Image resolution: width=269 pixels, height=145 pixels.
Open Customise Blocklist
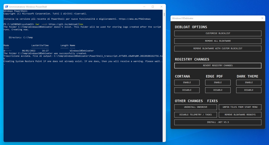[218, 34]
